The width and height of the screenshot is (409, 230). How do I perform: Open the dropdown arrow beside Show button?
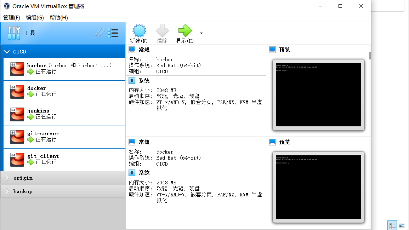pyautogui.click(x=201, y=33)
